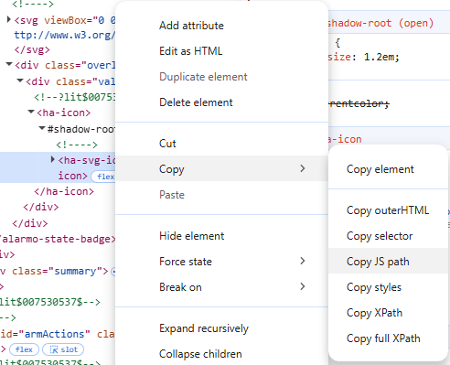Collapse the ha-icon node
The width and height of the screenshot is (450, 365).
pyautogui.click(x=31, y=112)
